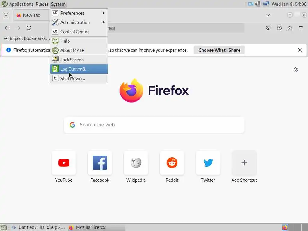Open the Places menu
The height and width of the screenshot is (231, 308).
(x=42, y=4)
